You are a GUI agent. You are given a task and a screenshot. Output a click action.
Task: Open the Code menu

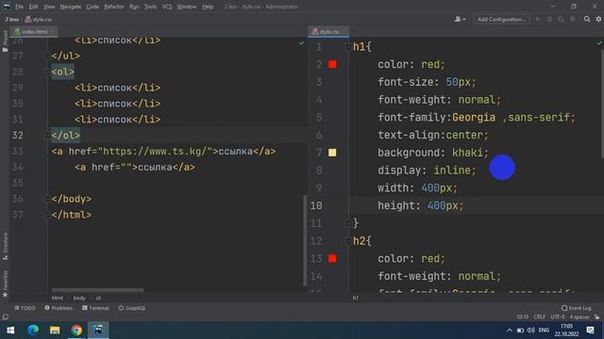(92, 7)
